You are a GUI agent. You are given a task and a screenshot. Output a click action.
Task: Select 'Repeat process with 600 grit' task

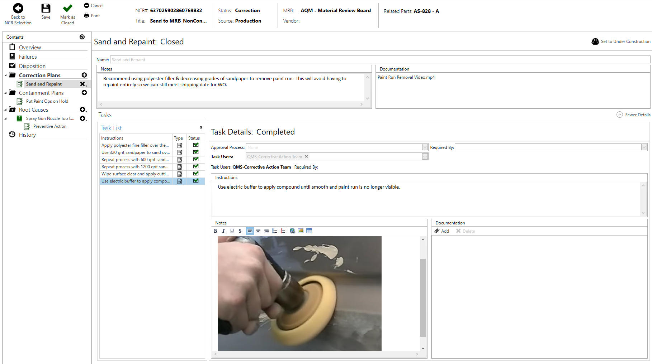pyautogui.click(x=135, y=160)
